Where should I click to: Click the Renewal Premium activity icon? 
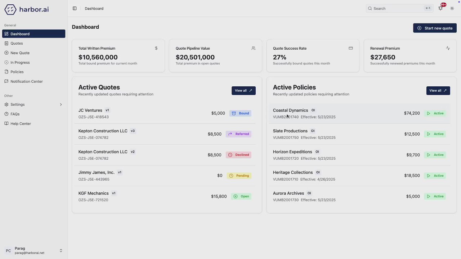[x=448, y=48]
